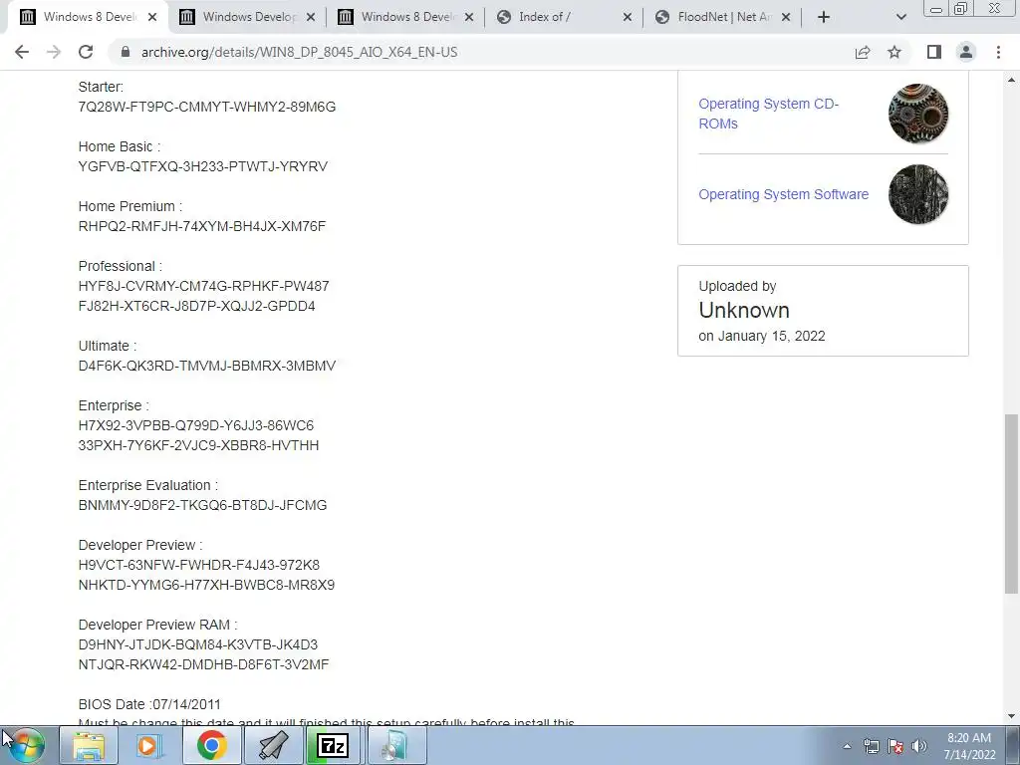Share this page using the share icon
Viewport: 1020px width, 765px height.
863,52
